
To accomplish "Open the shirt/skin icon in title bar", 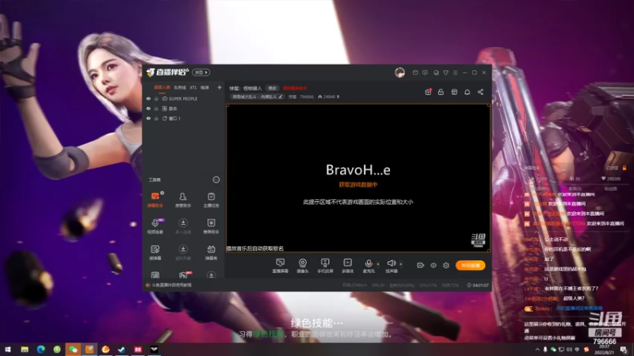I will [x=445, y=73].
